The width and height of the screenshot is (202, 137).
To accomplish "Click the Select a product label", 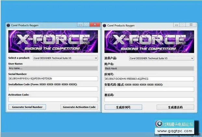I will [19, 58].
